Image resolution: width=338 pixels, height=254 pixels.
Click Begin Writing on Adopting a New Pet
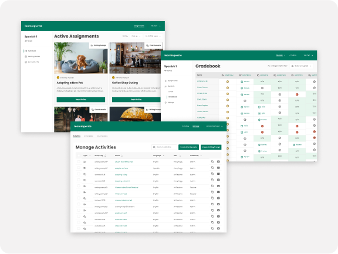coord(81,100)
